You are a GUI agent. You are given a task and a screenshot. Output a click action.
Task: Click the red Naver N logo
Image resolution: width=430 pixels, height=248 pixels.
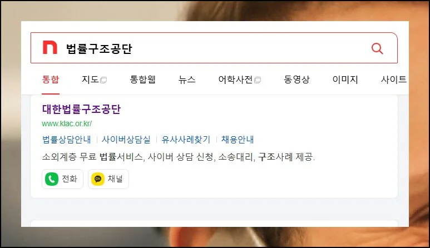[50, 47]
